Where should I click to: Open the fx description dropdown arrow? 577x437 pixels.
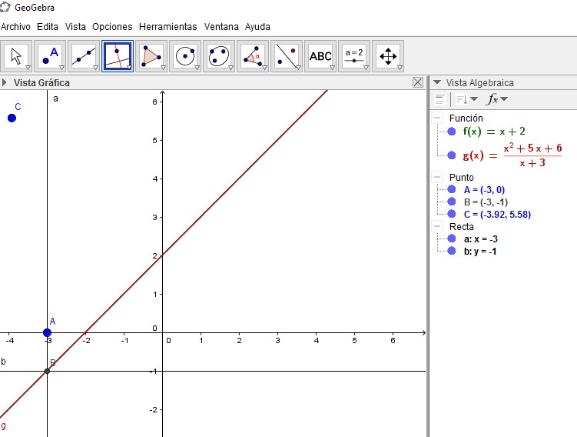pyautogui.click(x=504, y=98)
